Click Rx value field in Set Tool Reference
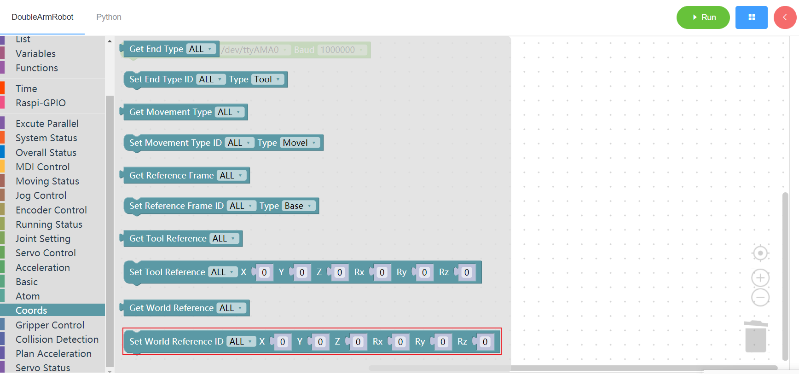This screenshot has height=374, width=799. click(382, 272)
